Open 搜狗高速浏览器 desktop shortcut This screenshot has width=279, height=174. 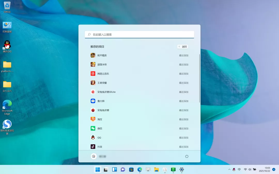pyautogui.click(x=7, y=127)
